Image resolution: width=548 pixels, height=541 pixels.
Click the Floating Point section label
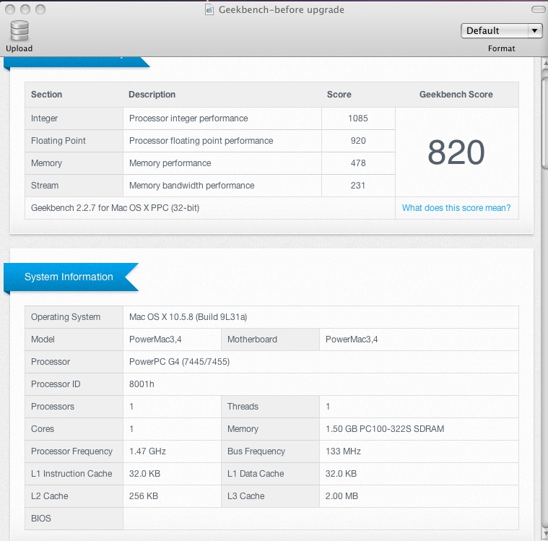[58, 141]
